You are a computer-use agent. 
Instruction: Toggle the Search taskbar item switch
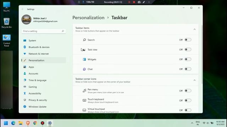188,40
